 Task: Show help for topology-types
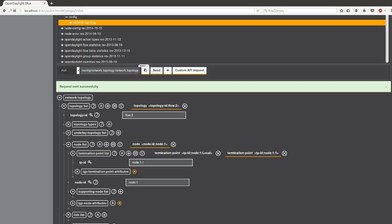101,124
